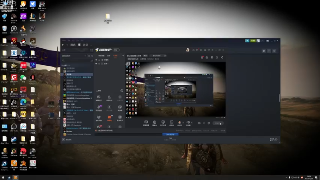Collapse the toolbox panel round button
Viewport: 320px width, 180px height.
pyautogui.click(x=122, y=91)
